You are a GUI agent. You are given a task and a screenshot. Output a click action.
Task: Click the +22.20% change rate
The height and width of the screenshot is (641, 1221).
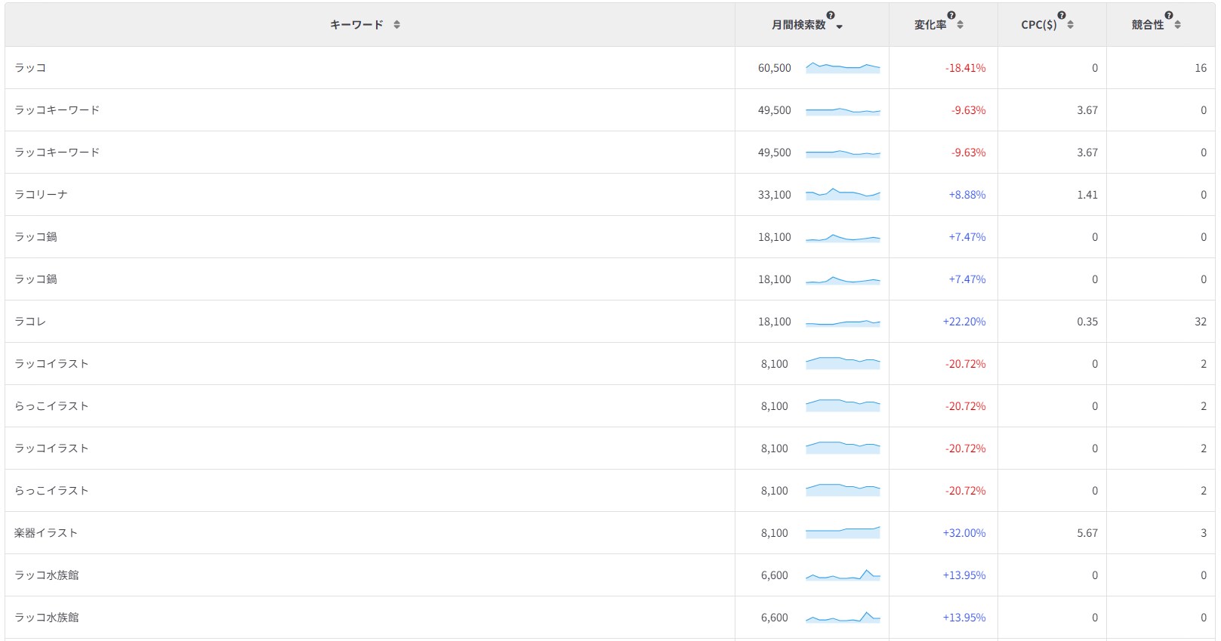click(x=964, y=322)
